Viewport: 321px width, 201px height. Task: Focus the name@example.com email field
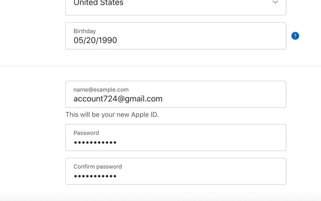pyautogui.click(x=176, y=94)
